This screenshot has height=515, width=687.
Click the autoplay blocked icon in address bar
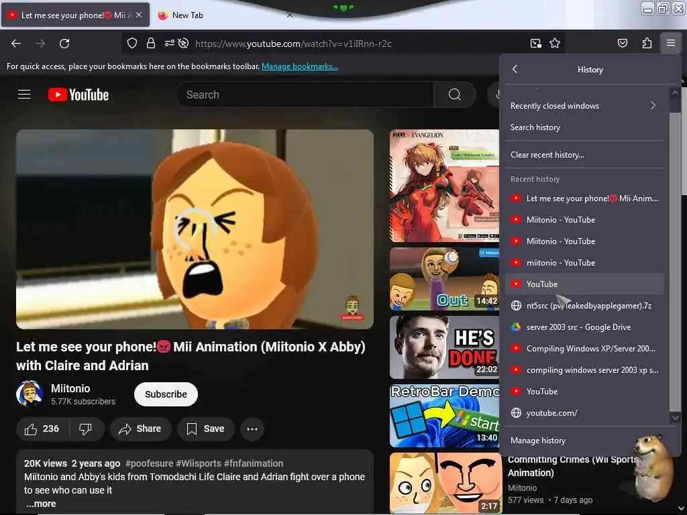184,43
